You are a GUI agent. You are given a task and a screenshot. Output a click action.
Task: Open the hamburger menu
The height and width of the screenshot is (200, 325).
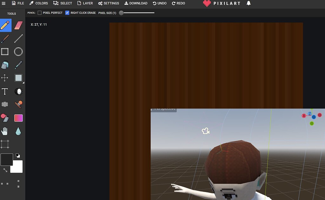click(x=4, y=3)
